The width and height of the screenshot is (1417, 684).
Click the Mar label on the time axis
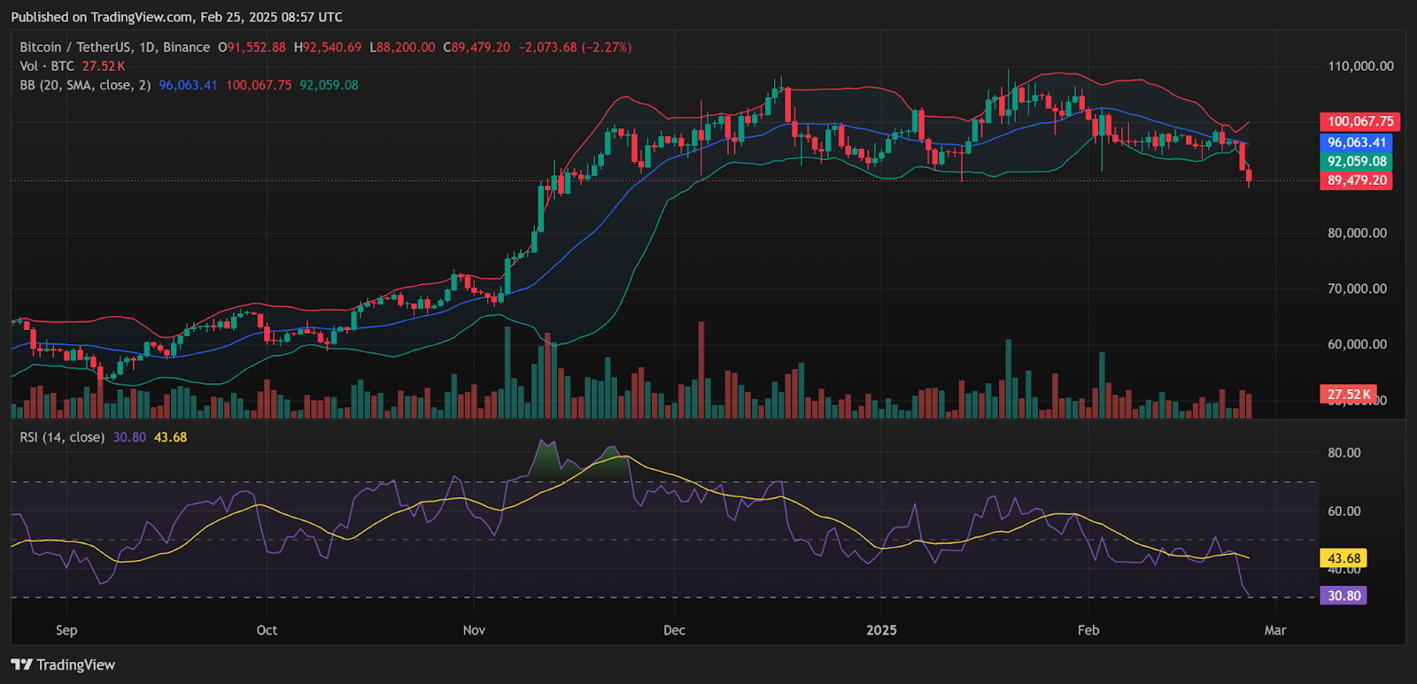pos(1274,630)
